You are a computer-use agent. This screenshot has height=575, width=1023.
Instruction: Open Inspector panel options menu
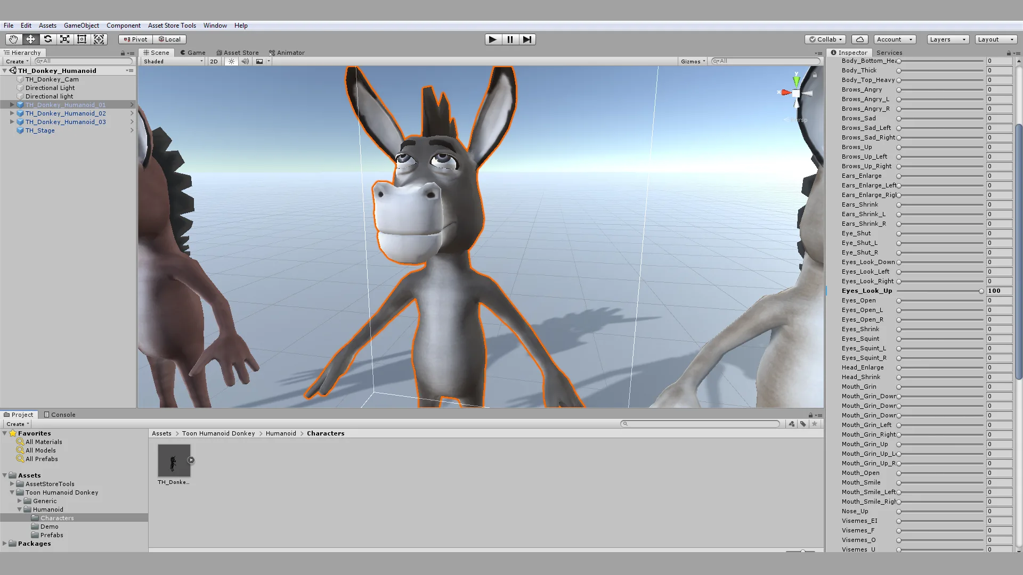pyautogui.click(x=1017, y=53)
